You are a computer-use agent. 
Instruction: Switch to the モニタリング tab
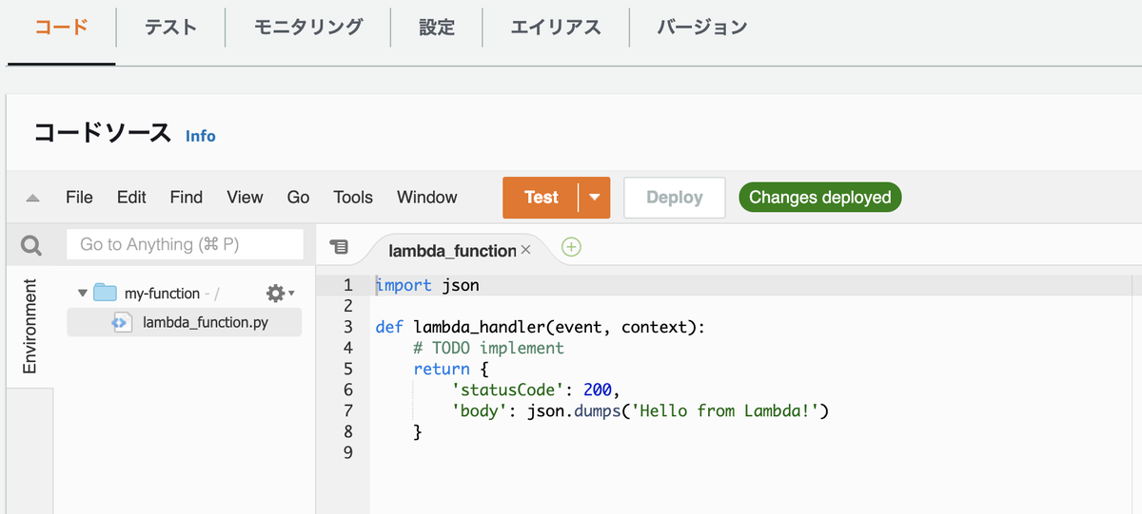(308, 28)
